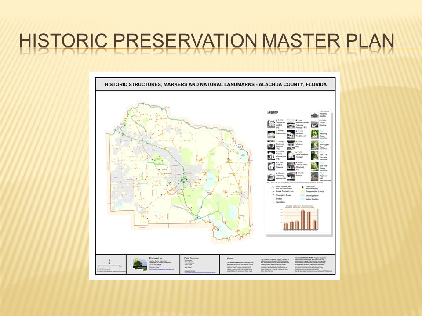This screenshot has width=422, height=316.
Task: Click the Mission style house photo
Action: point(291,145)
